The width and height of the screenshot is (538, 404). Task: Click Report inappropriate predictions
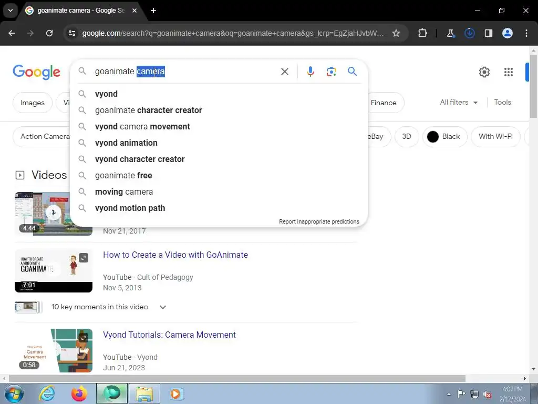[319, 221]
